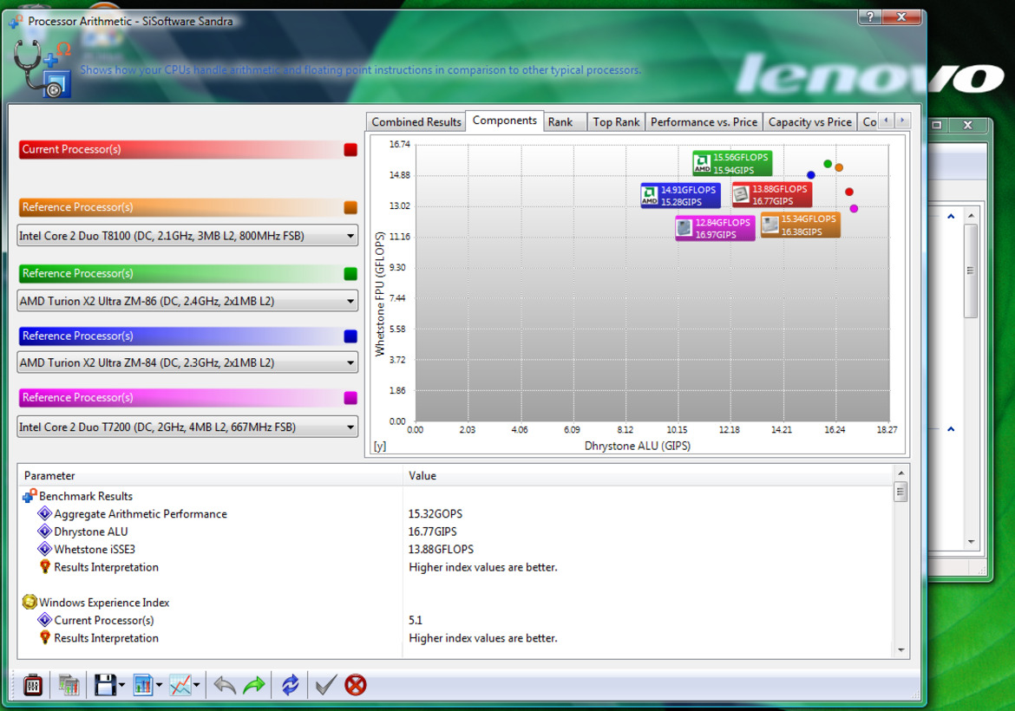Click the Parameter column header

[x=210, y=475]
